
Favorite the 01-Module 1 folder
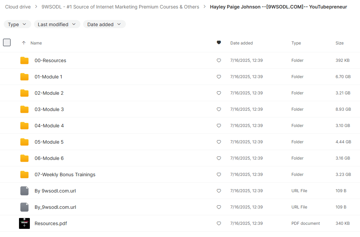pos(219,77)
